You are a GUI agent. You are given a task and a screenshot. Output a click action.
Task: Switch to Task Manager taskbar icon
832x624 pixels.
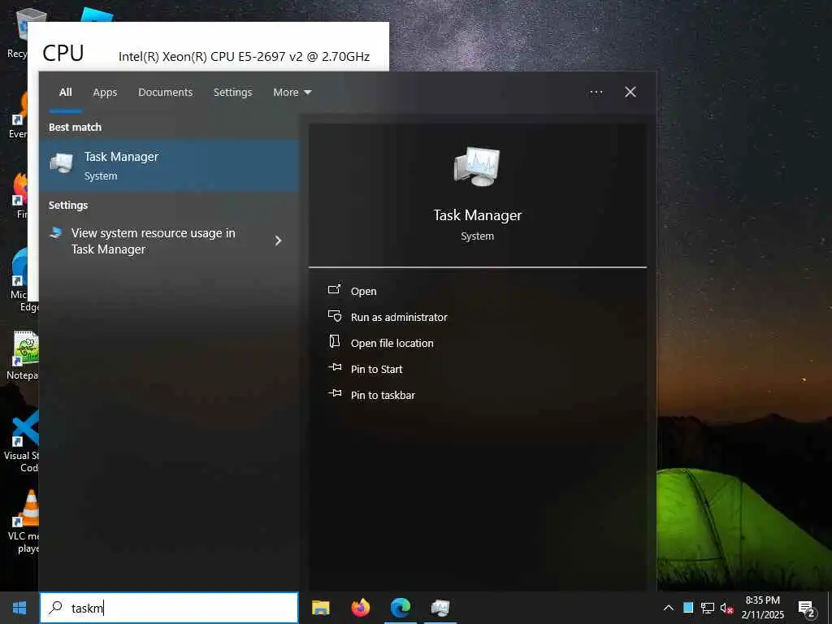click(x=440, y=608)
